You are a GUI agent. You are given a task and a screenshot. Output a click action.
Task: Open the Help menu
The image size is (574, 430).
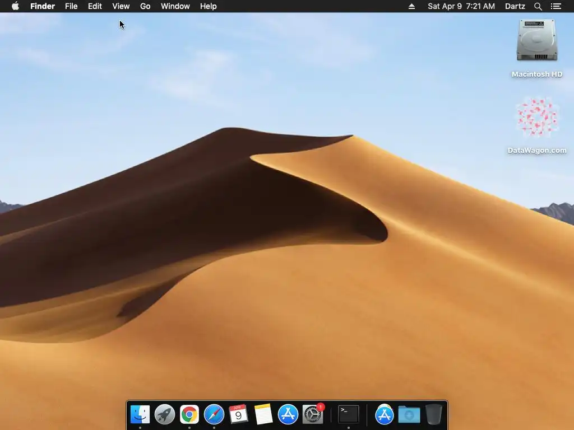[209, 6]
